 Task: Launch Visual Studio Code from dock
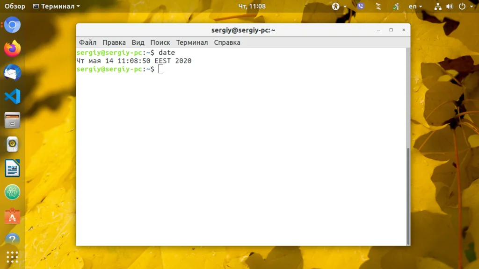(x=12, y=96)
